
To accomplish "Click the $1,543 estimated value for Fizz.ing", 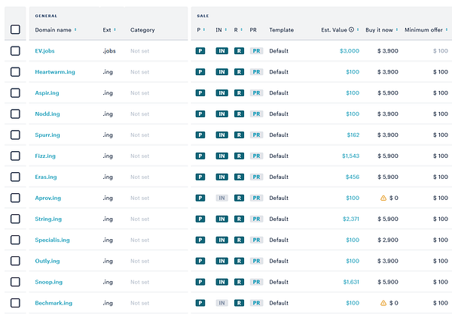I will [x=350, y=156].
